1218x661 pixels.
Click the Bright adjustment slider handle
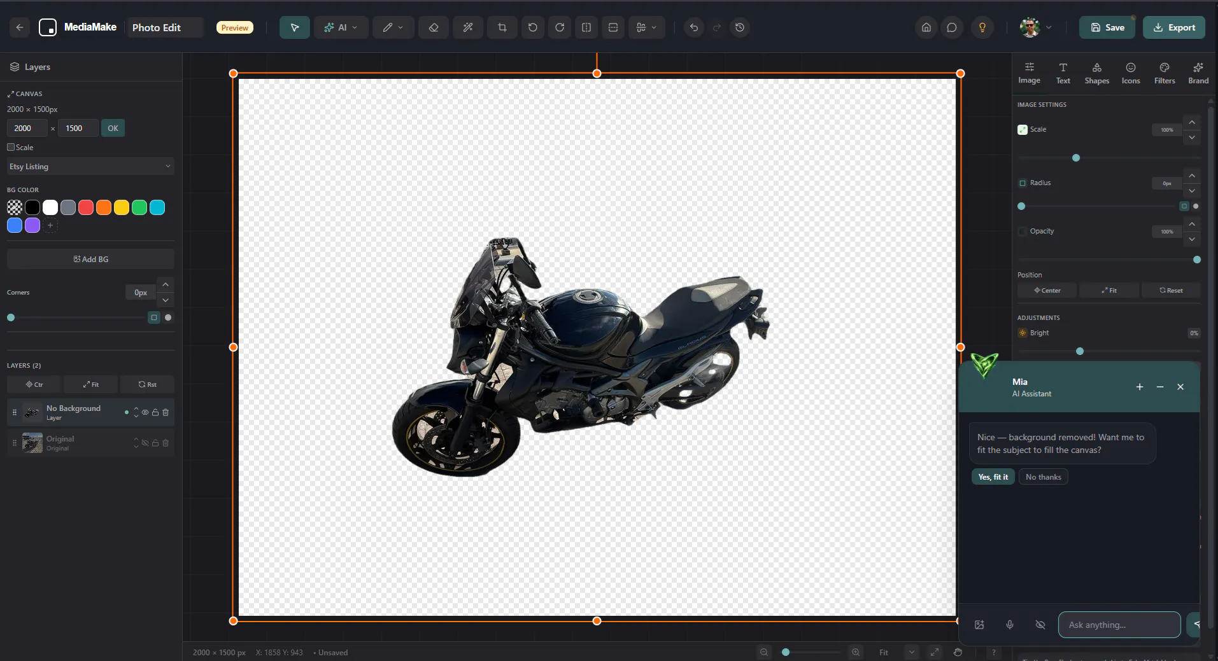coord(1080,351)
